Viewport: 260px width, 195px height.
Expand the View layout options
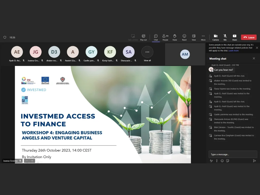pyautogui.click(x=194, y=37)
